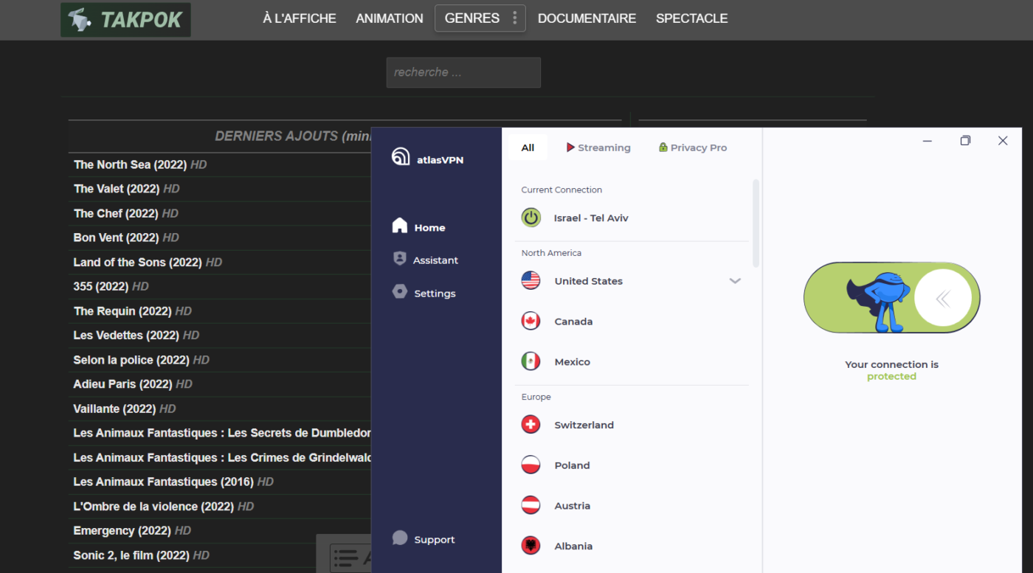The height and width of the screenshot is (573, 1033).
Task: Open Emergency (2022) link
Action: (x=122, y=530)
